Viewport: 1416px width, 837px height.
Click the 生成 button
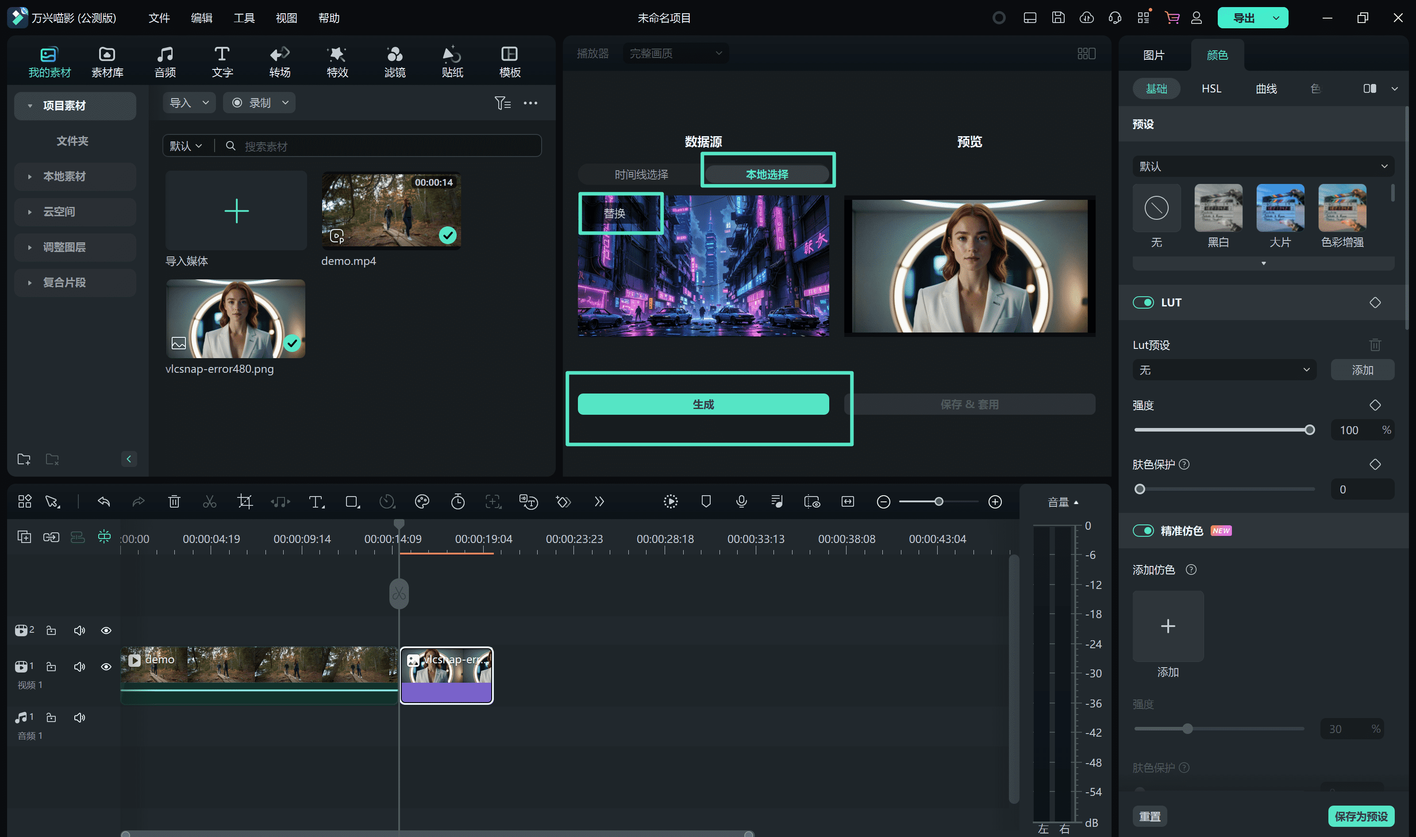(703, 404)
